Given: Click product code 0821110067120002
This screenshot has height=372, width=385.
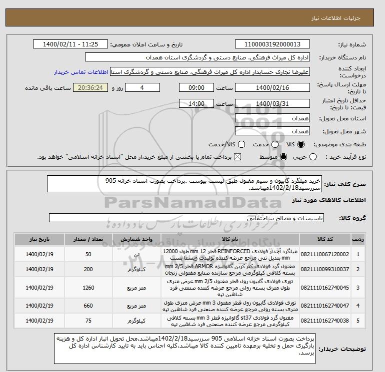Looking at the screenshot, I should coord(325,254).
